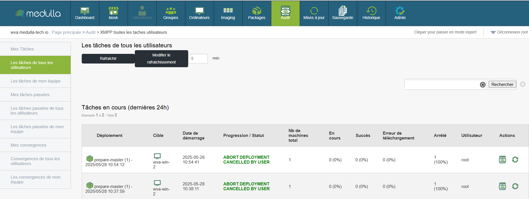Viewport: 529px width, 199px height.
Task: Open 'Les tâches de mon équipe' sidebar item
Action: pos(35,81)
